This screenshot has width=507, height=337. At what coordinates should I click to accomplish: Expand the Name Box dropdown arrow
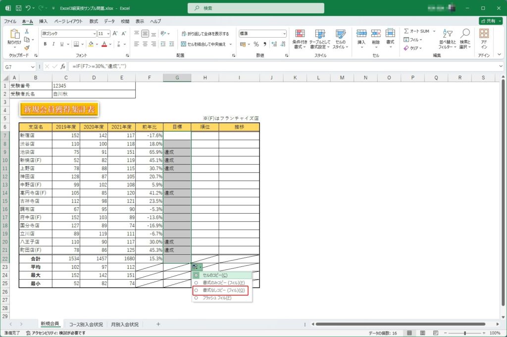33,66
